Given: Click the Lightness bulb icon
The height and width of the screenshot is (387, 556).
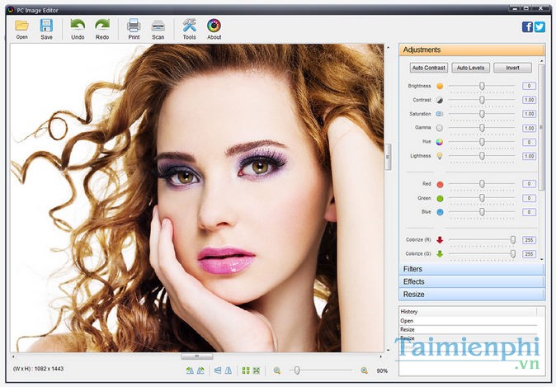Looking at the screenshot, I should tap(440, 156).
